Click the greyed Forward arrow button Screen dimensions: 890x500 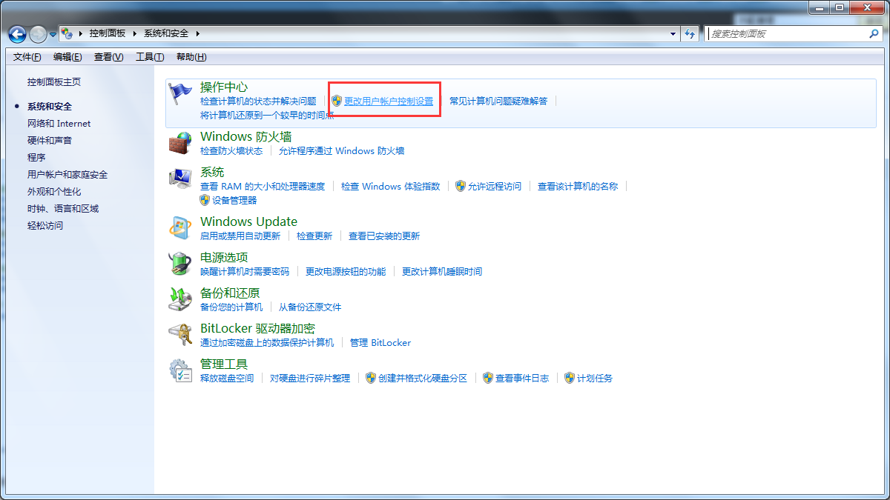tap(38, 34)
